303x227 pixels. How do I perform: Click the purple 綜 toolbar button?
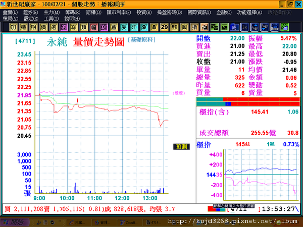[104, 27]
